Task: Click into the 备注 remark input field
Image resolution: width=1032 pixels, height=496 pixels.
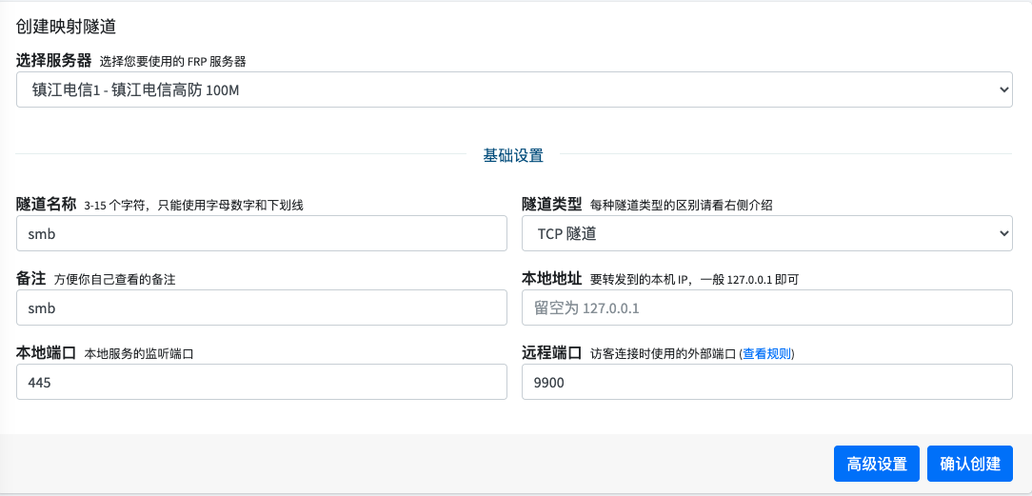Action: pyautogui.click(x=262, y=308)
